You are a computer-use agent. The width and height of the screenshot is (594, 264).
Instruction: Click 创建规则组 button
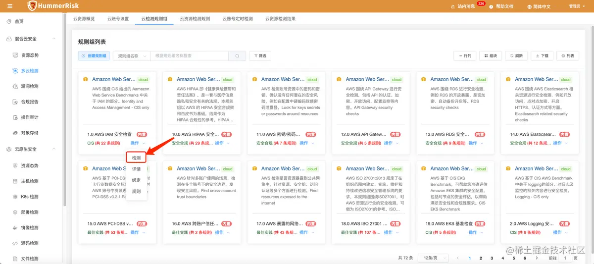pos(94,56)
